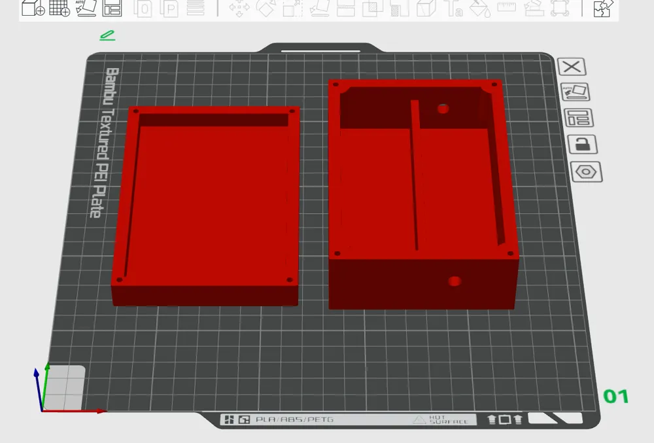Select the PLA/ABS/PETG filament label
The height and width of the screenshot is (443, 654).
point(294,420)
